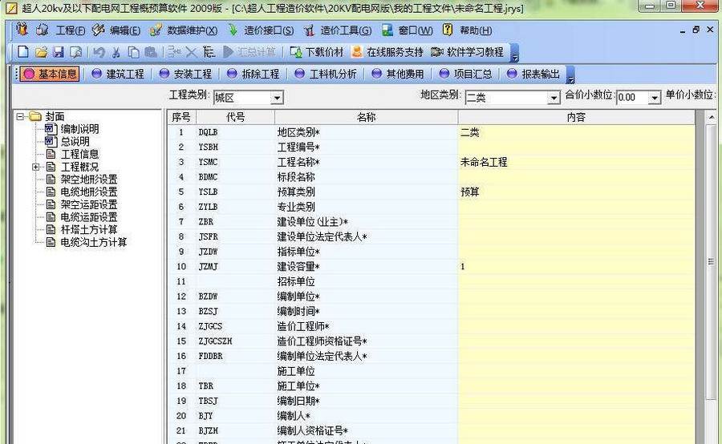Click the Copy icon in toolbar
This screenshot has height=444, width=722.
(x=133, y=52)
